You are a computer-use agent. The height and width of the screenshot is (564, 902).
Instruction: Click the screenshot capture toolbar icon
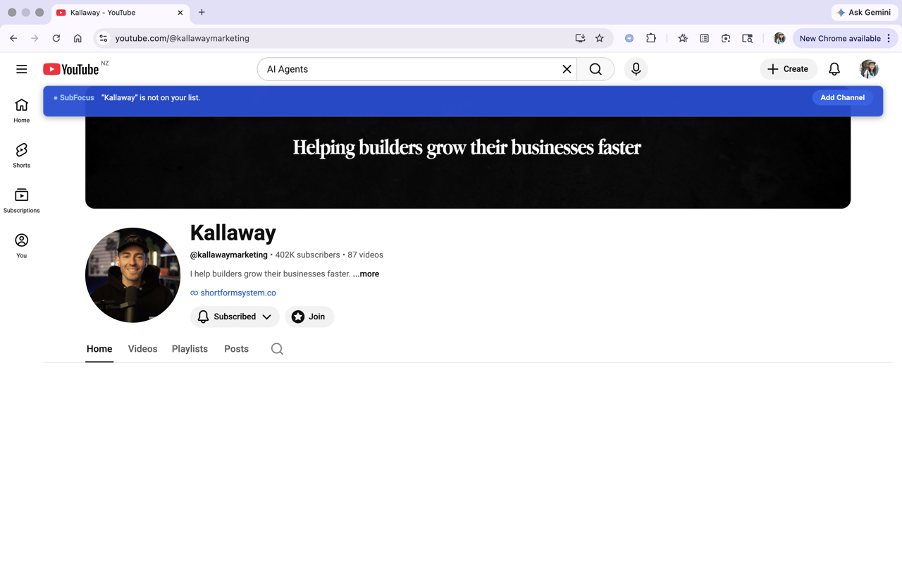[x=726, y=38]
